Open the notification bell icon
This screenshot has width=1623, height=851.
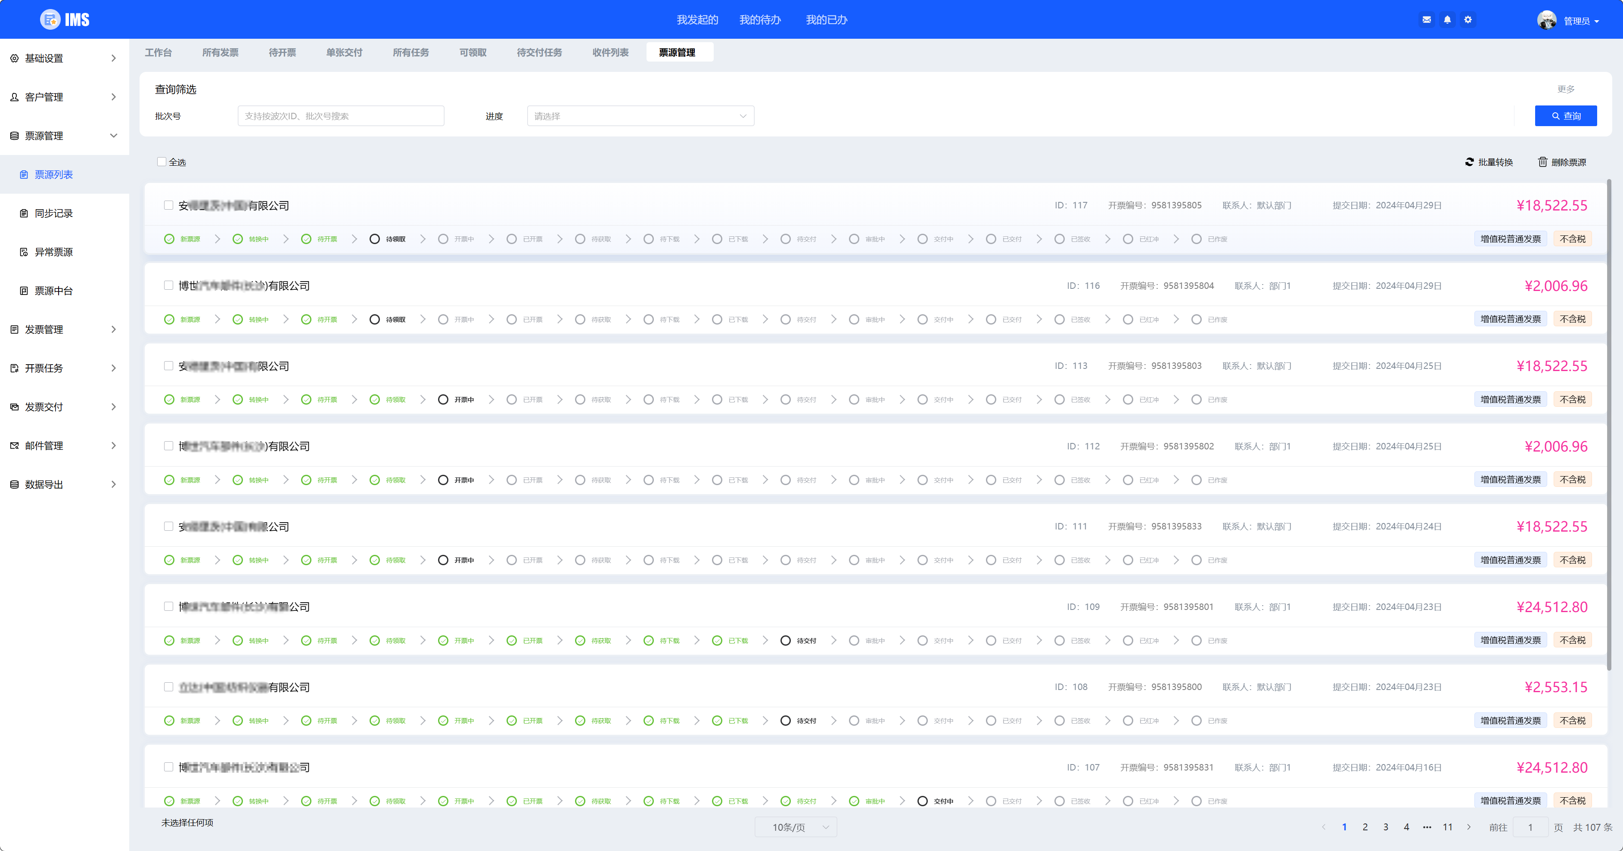click(x=1447, y=19)
